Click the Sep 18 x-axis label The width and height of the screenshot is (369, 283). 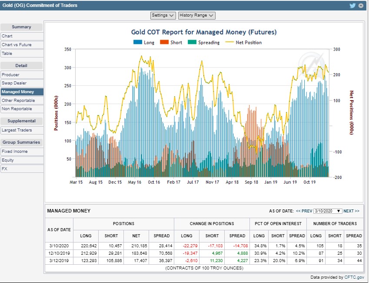point(251,182)
